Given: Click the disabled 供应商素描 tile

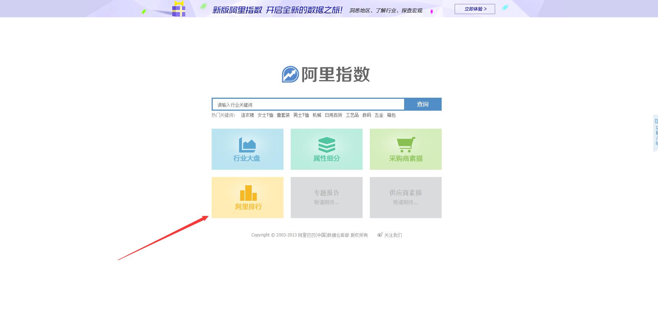Looking at the screenshot, I should point(406,198).
